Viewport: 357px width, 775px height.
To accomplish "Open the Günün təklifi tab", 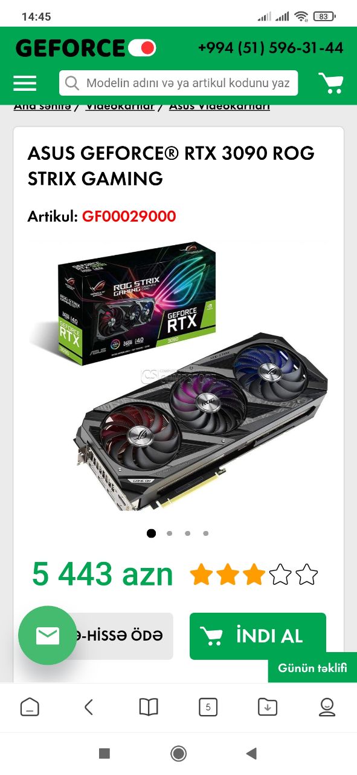I will (x=312, y=668).
